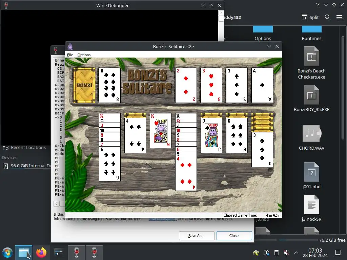Select the 4 of diamonds tableau card
This screenshot has width=347, height=260.
coord(186,173)
